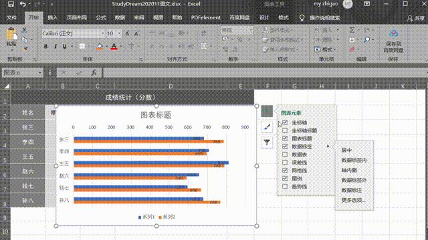Choose 数据标签内 option
Viewport: 428px width, 240px height.
[354, 160]
